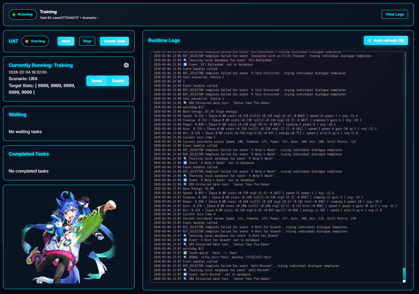Viewport: 419px width, 294px height.
Task: Click the 'Guts: 0.339' log line
Action: pos(265,129)
